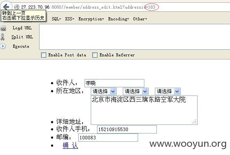
Task: Click the 邮编 postal code field
Action: click(x=108, y=137)
